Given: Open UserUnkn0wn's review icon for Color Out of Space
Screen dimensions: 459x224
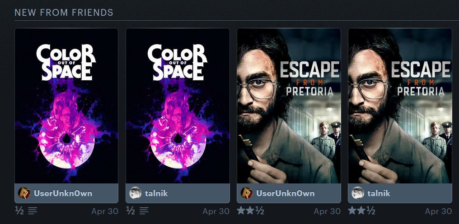Looking at the screenshot, I should coord(33,210).
